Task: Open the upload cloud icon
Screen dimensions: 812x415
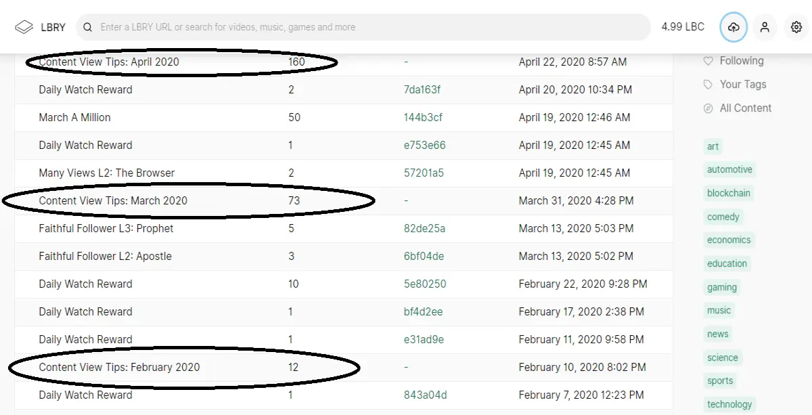Action: tap(734, 27)
